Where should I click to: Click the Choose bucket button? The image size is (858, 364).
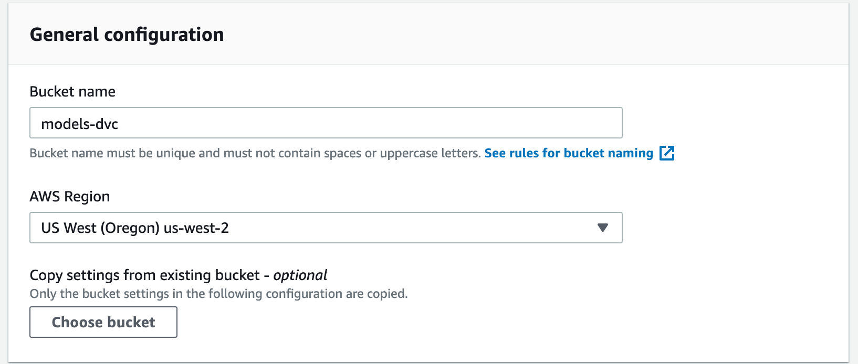click(103, 322)
